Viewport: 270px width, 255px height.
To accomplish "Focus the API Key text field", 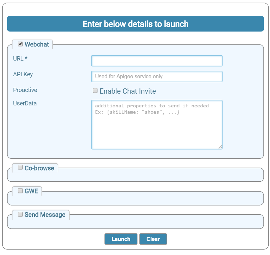I will [x=156, y=77].
